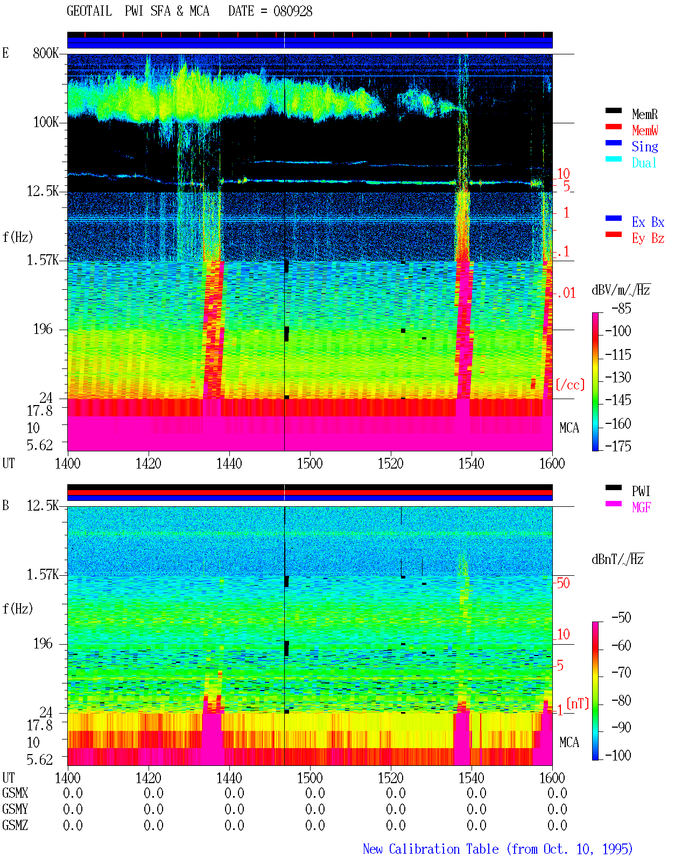Click the dBV/m/√Hz electric field color bar

(595, 381)
